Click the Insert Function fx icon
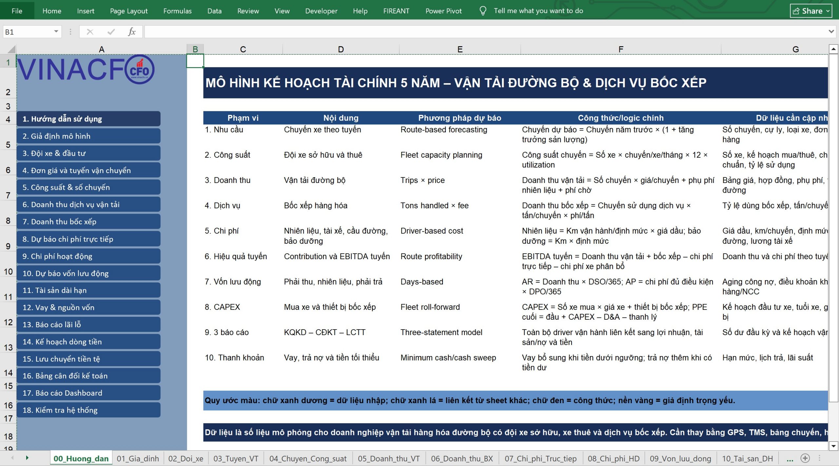The image size is (839, 466). pos(132,32)
